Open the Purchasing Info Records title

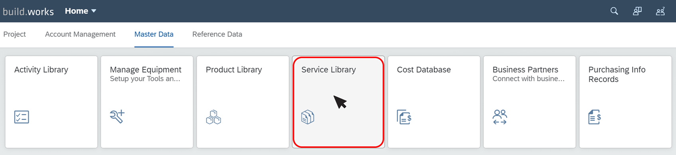(x=617, y=75)
